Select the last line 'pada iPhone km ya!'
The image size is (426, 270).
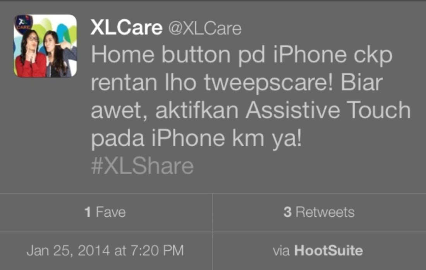pyautogui.click(x=196, y=139)
